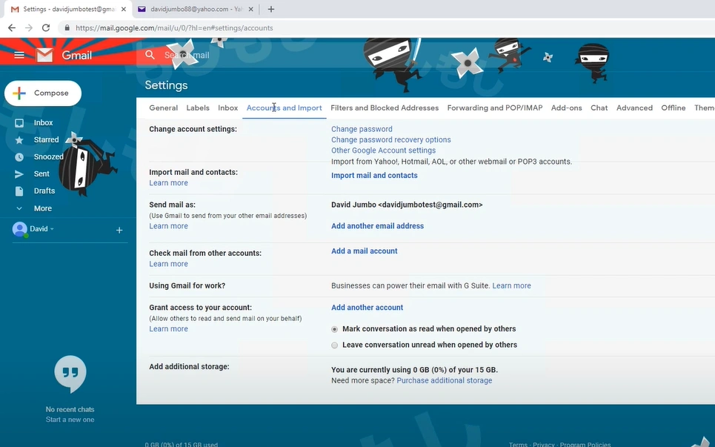Click the Inbox icon in sidebar

(x=19, y=123)
